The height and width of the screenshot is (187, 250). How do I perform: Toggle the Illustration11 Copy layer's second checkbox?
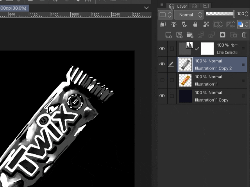pyautogui.click(x=172, y=96)
